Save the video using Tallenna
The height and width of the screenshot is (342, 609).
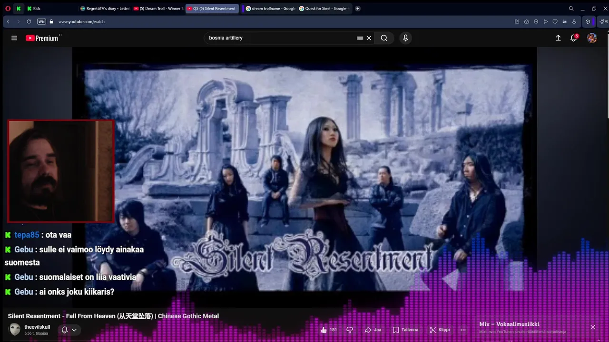pyautogui.click(x=406, y=330)
